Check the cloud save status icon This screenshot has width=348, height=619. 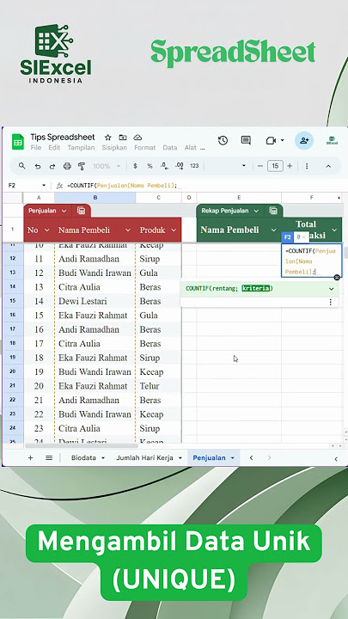(137, 138)
